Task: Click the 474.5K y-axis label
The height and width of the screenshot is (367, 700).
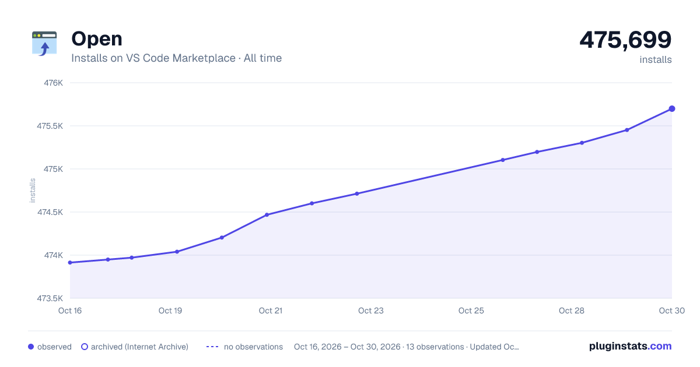Action: 50,212
